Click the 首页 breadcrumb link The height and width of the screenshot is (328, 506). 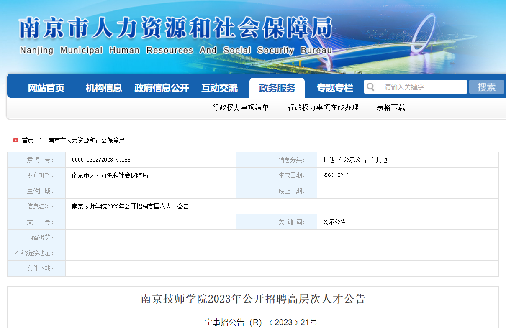point(28,140)
